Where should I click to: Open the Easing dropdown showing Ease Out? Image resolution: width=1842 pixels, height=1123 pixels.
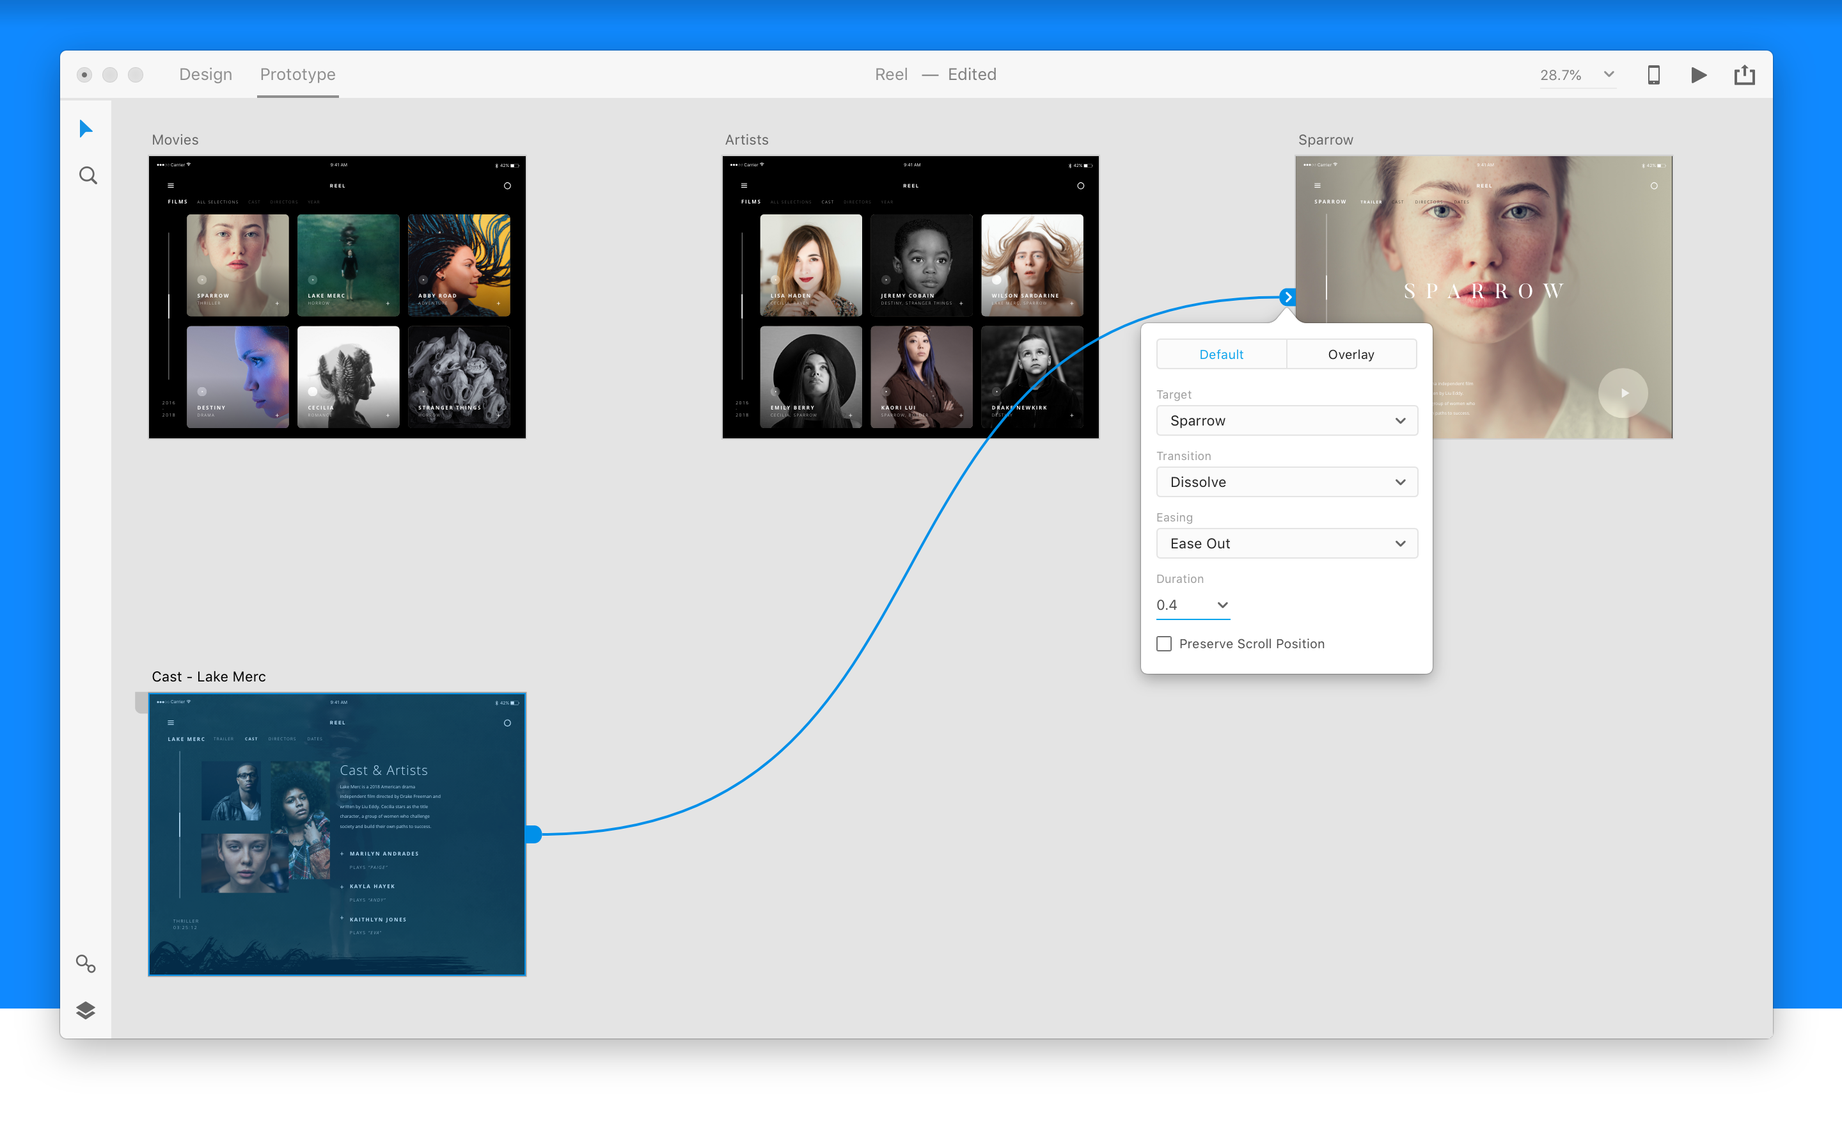pos(1286,543)
